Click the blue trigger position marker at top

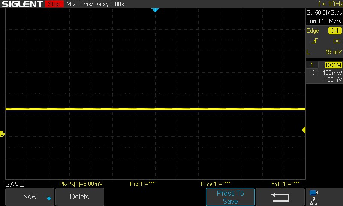[155, 10]
